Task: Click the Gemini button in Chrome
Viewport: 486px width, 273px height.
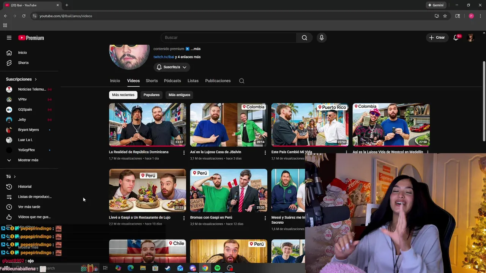Action: [x=436, y=5]
